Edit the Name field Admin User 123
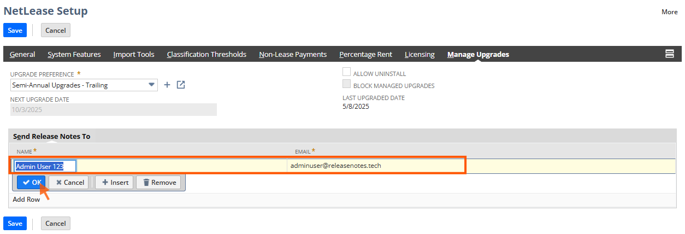Image resolution: width=685 pixels, height=234 pixels. pyautogui.click(x=45, y=166)
